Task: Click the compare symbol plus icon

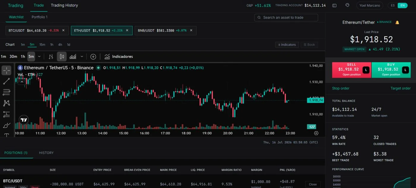Action: tap(93, 57)
